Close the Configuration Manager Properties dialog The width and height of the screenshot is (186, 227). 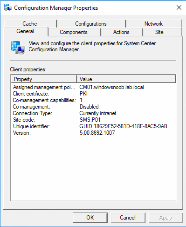(x=179, y=7)
